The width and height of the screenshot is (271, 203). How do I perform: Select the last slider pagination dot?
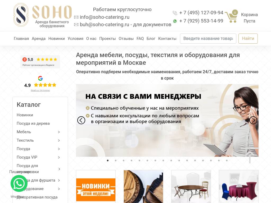pos(227,160)
